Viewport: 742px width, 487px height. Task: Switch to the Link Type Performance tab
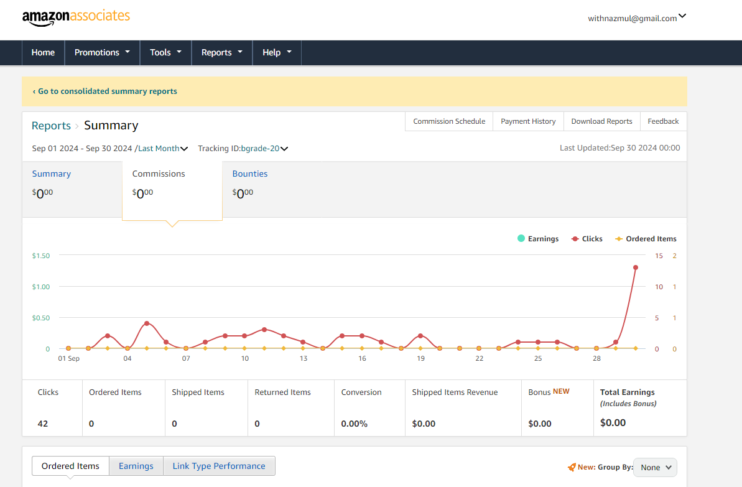point(219,466)
